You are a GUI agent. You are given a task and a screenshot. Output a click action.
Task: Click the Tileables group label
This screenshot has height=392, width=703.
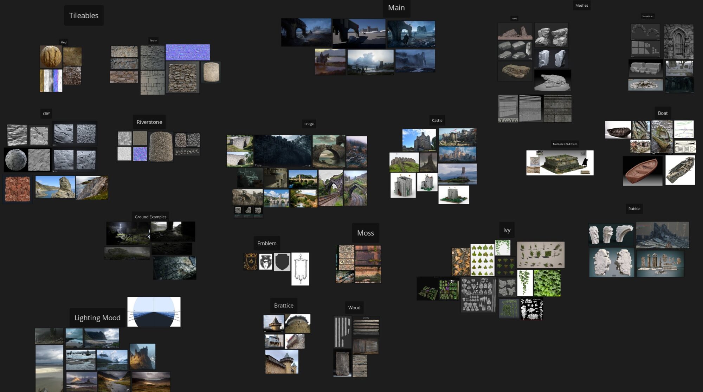(84, 15)
